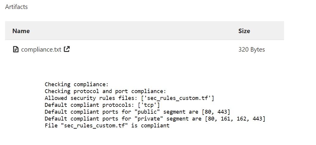Click the Size column header

(x=244, y=31)
